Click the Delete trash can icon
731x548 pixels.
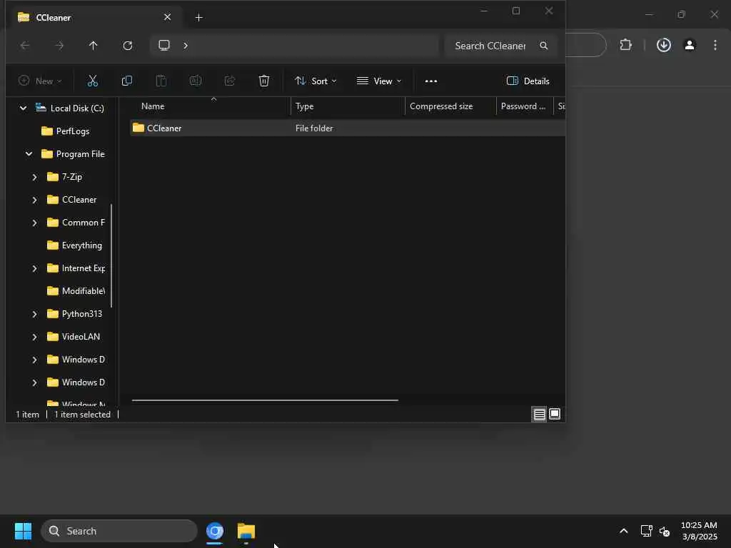click(264, 81)
